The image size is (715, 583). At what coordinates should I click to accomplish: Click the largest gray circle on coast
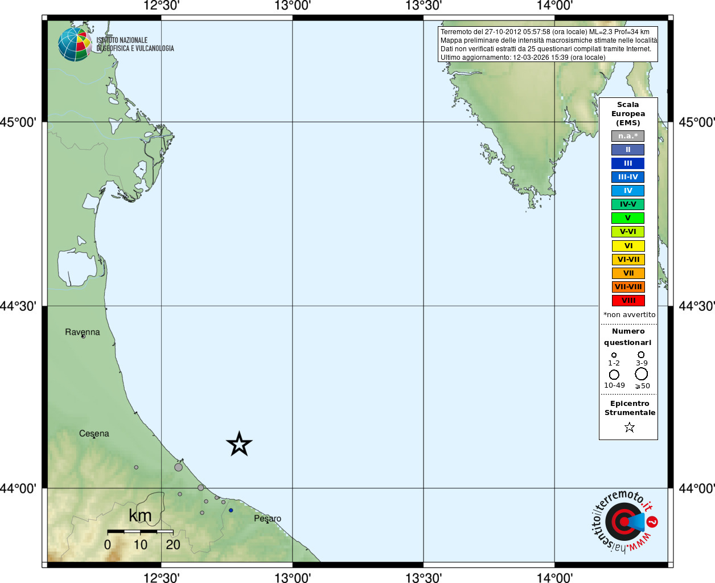[178, 467]
